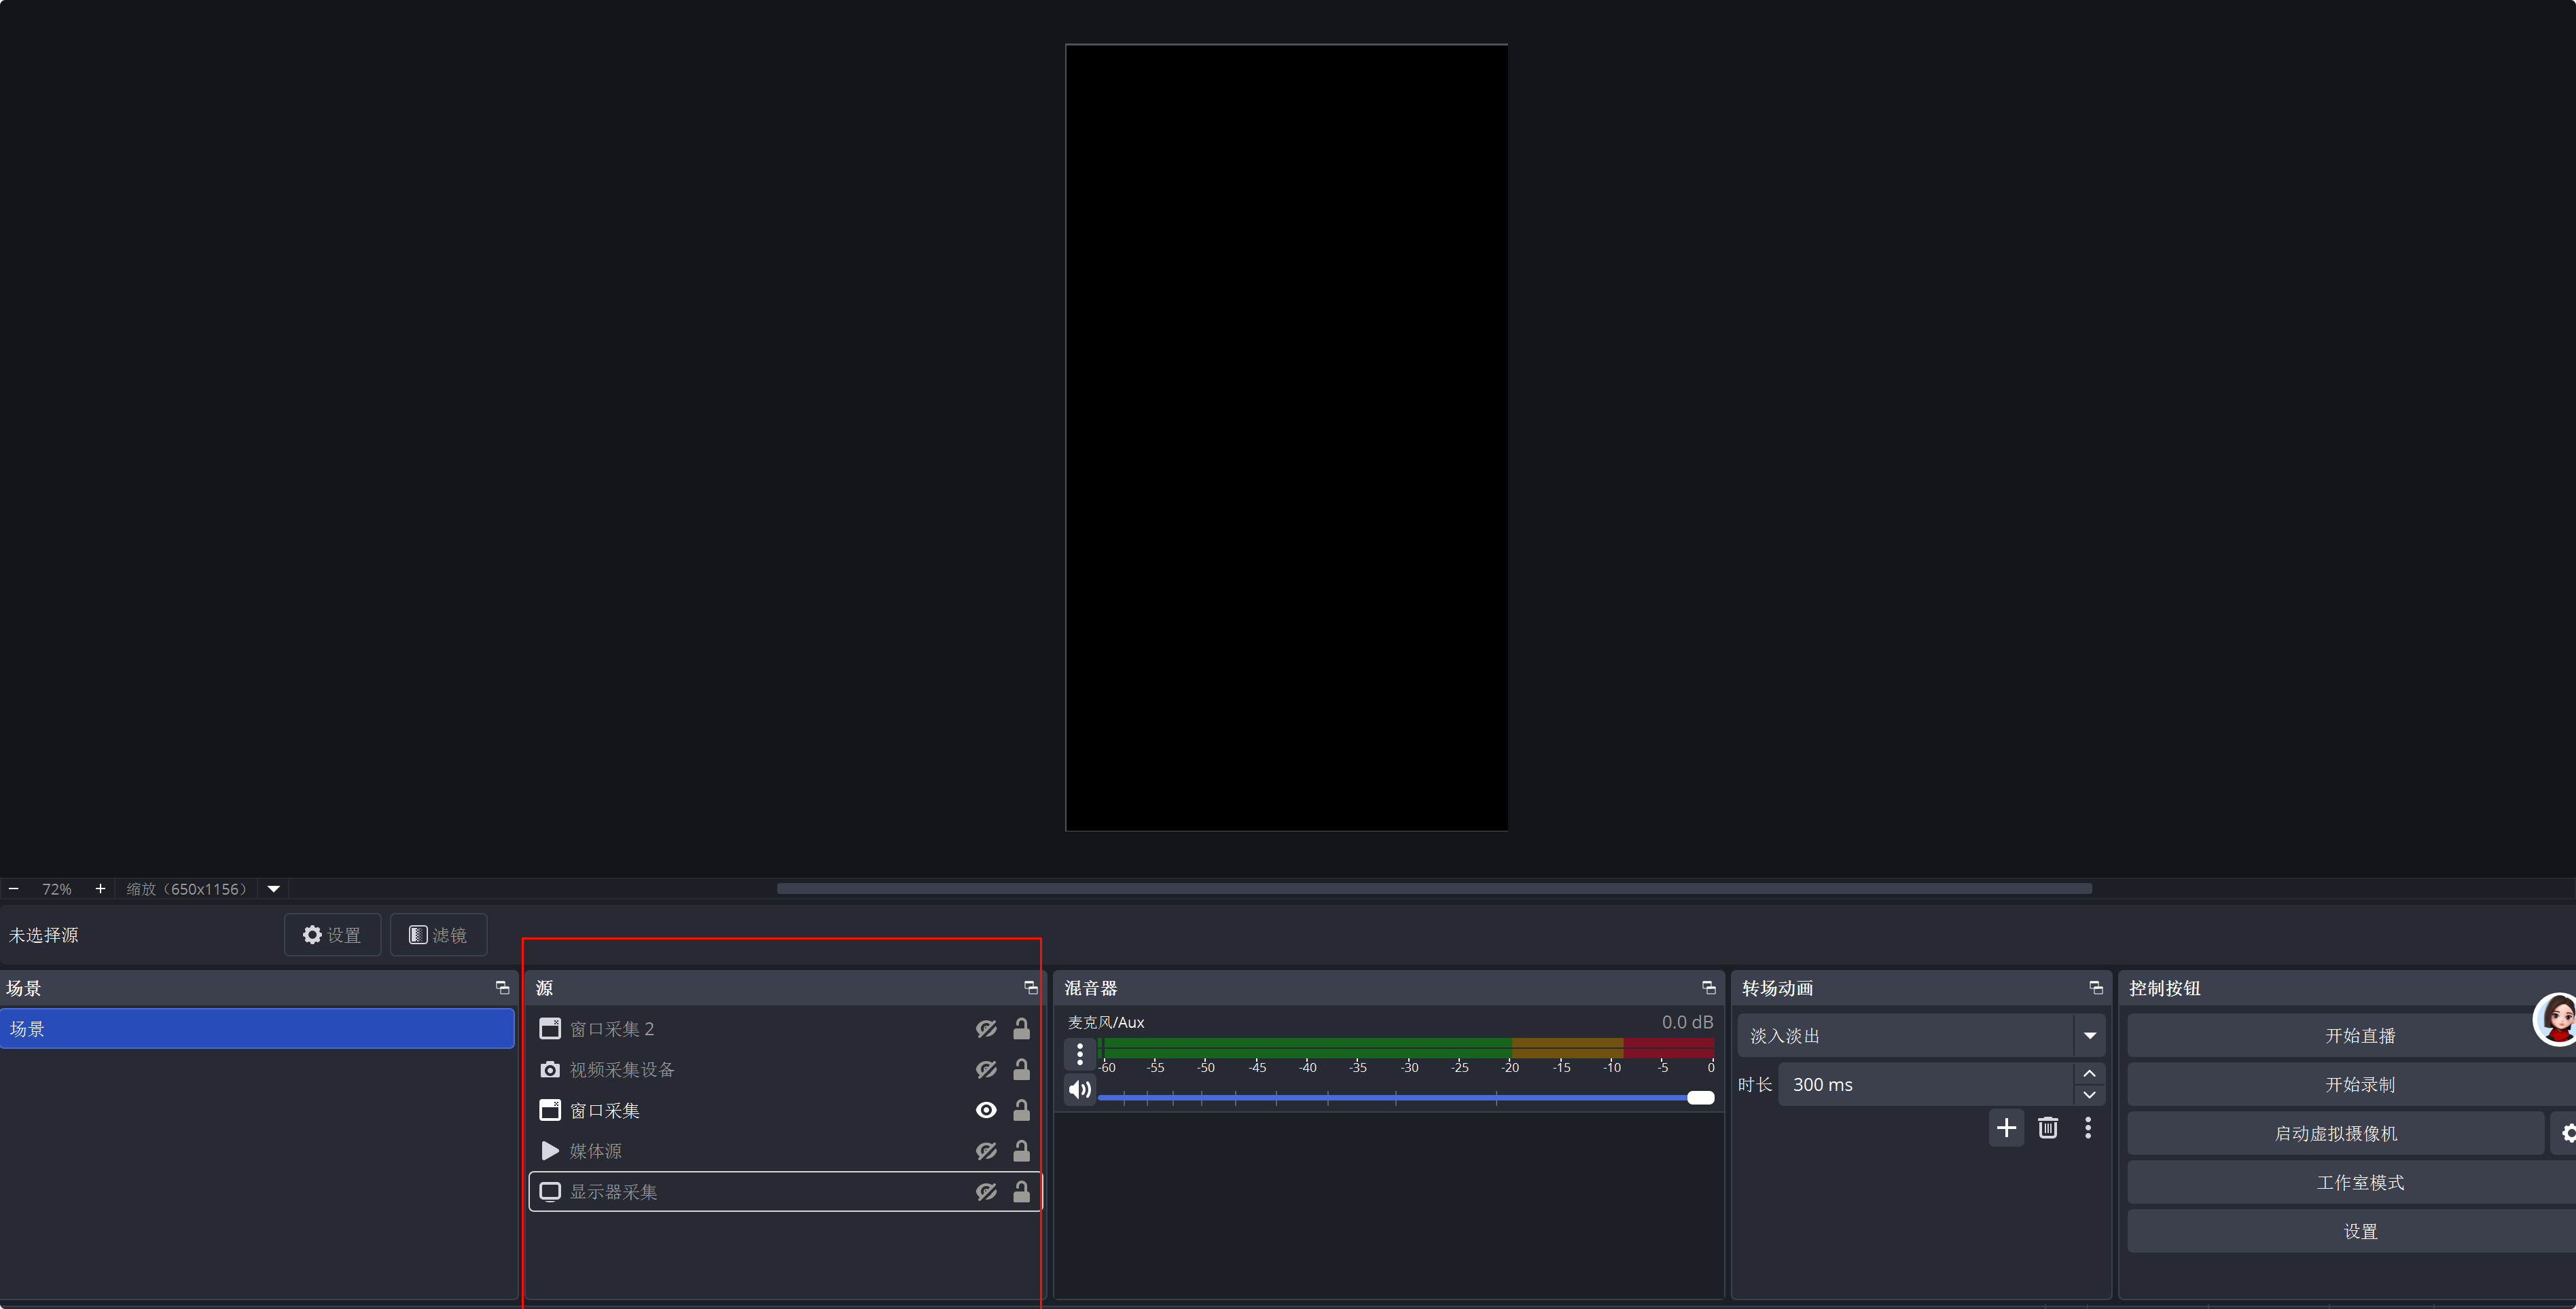Viewport: 2576px width, 1309px height.
Task: Click the 开始录制 button
Action: click(2359, 1085)
